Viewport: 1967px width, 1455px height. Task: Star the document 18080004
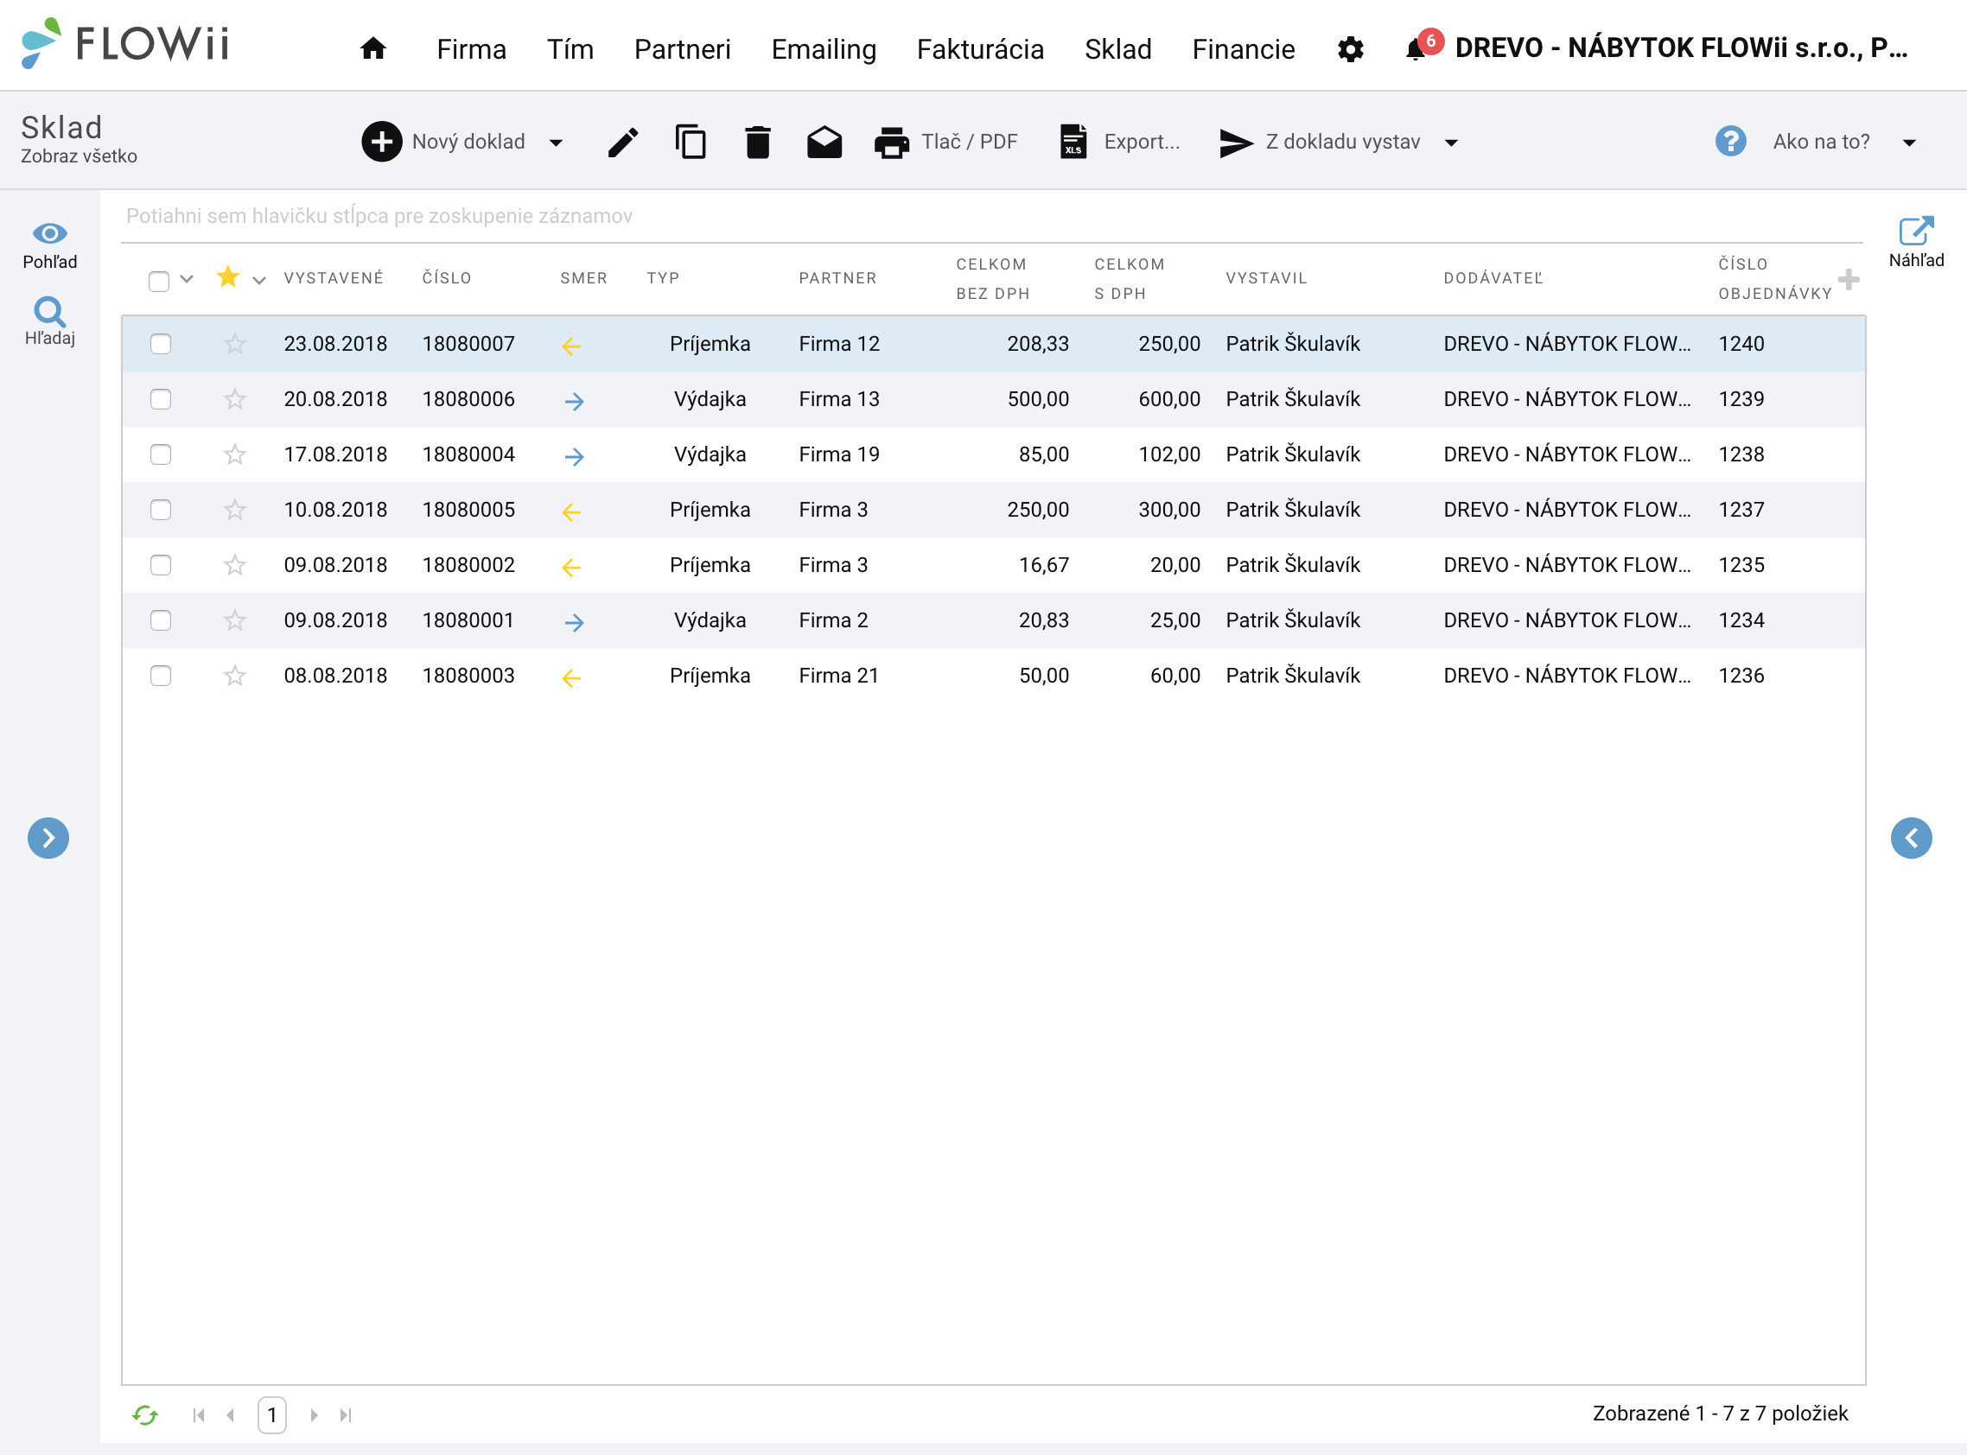tap(234, 454)
